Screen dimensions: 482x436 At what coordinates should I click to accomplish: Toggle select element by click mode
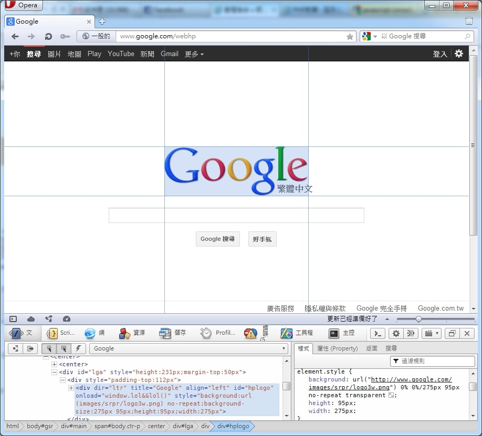(49, 348)
